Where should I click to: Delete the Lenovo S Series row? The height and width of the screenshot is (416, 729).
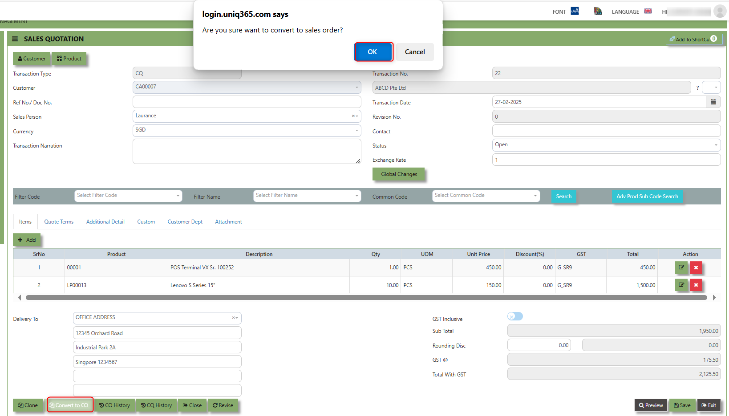[x=696, y=285]
